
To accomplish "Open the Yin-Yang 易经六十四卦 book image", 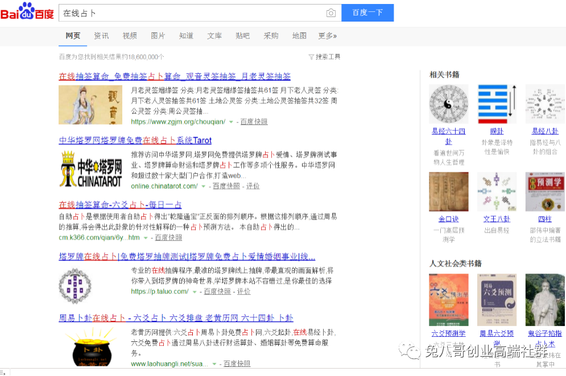I will (448, 104).
